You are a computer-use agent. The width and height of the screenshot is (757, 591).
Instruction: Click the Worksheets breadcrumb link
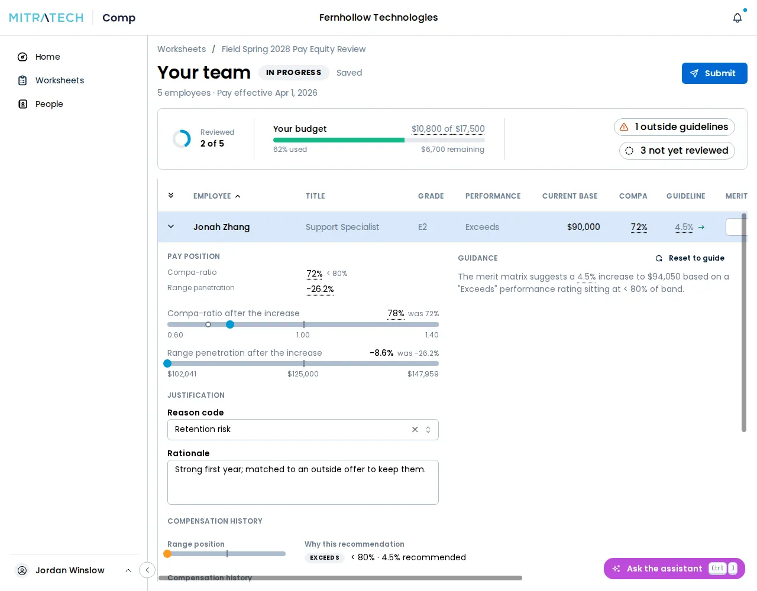click(x=182, y=49)
